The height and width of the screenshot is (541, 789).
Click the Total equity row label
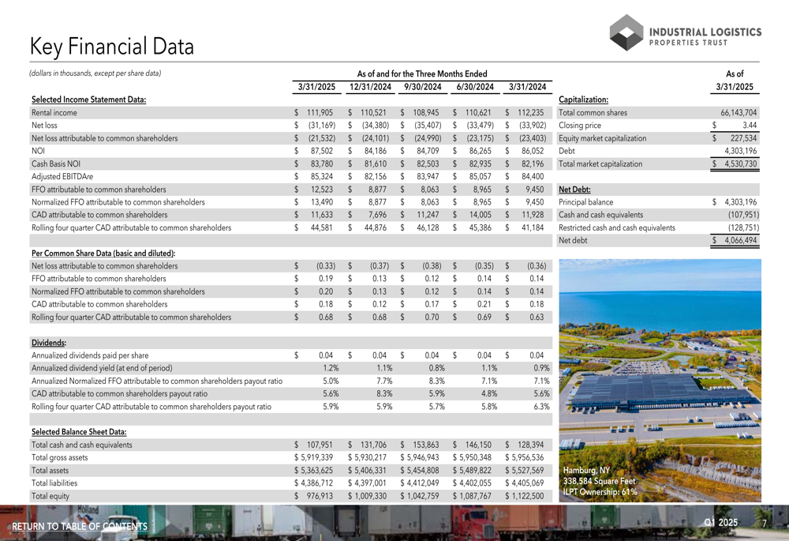coord(50,496)
